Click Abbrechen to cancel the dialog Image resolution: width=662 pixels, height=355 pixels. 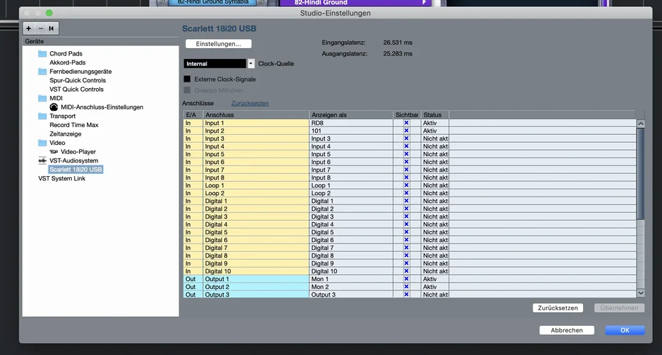coord(567,330)
